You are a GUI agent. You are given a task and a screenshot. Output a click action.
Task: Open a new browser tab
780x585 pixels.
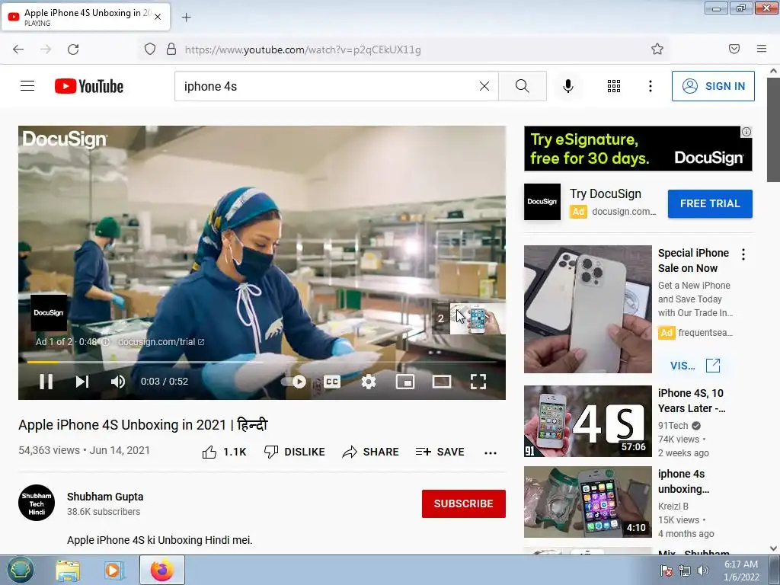click(186, 18)
